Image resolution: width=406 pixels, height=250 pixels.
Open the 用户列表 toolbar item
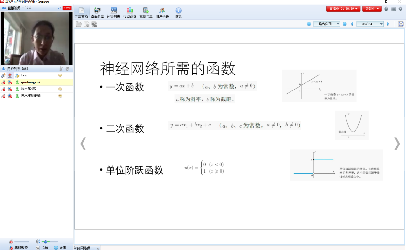point(162,12)
